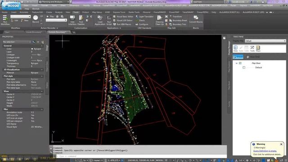Open the Layer Translator
Viewport: 288px width, 162px height.
[x=144, y=17]
